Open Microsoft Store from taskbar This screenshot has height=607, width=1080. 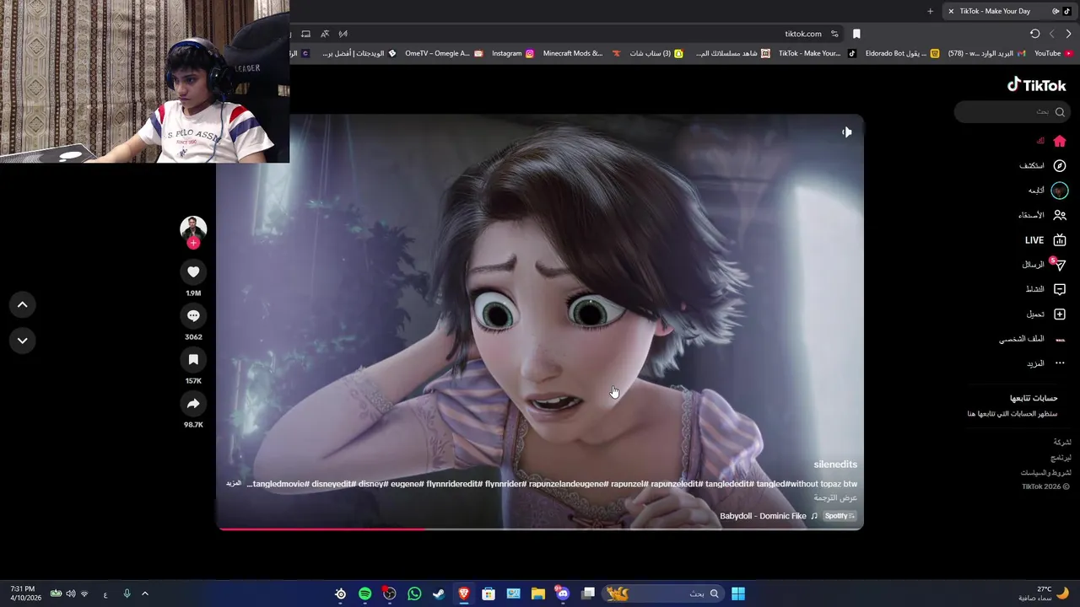click(489, 594)
